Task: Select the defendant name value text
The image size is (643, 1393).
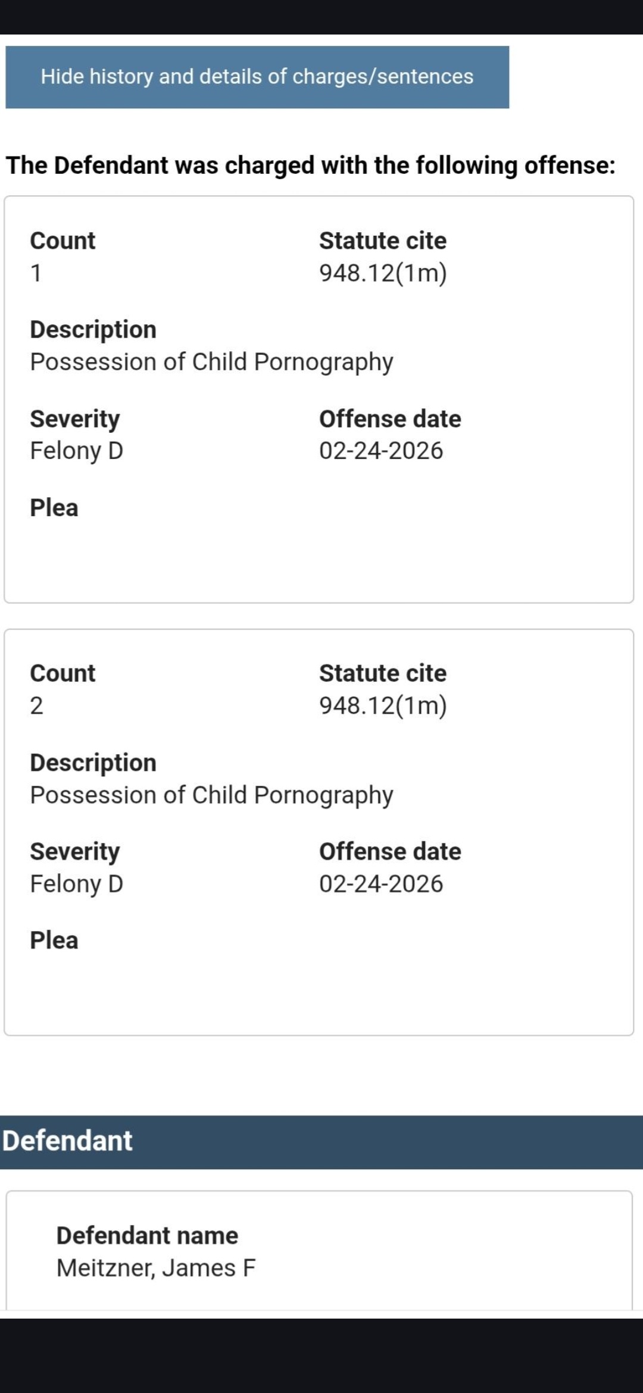Action: pos(156,1268)
